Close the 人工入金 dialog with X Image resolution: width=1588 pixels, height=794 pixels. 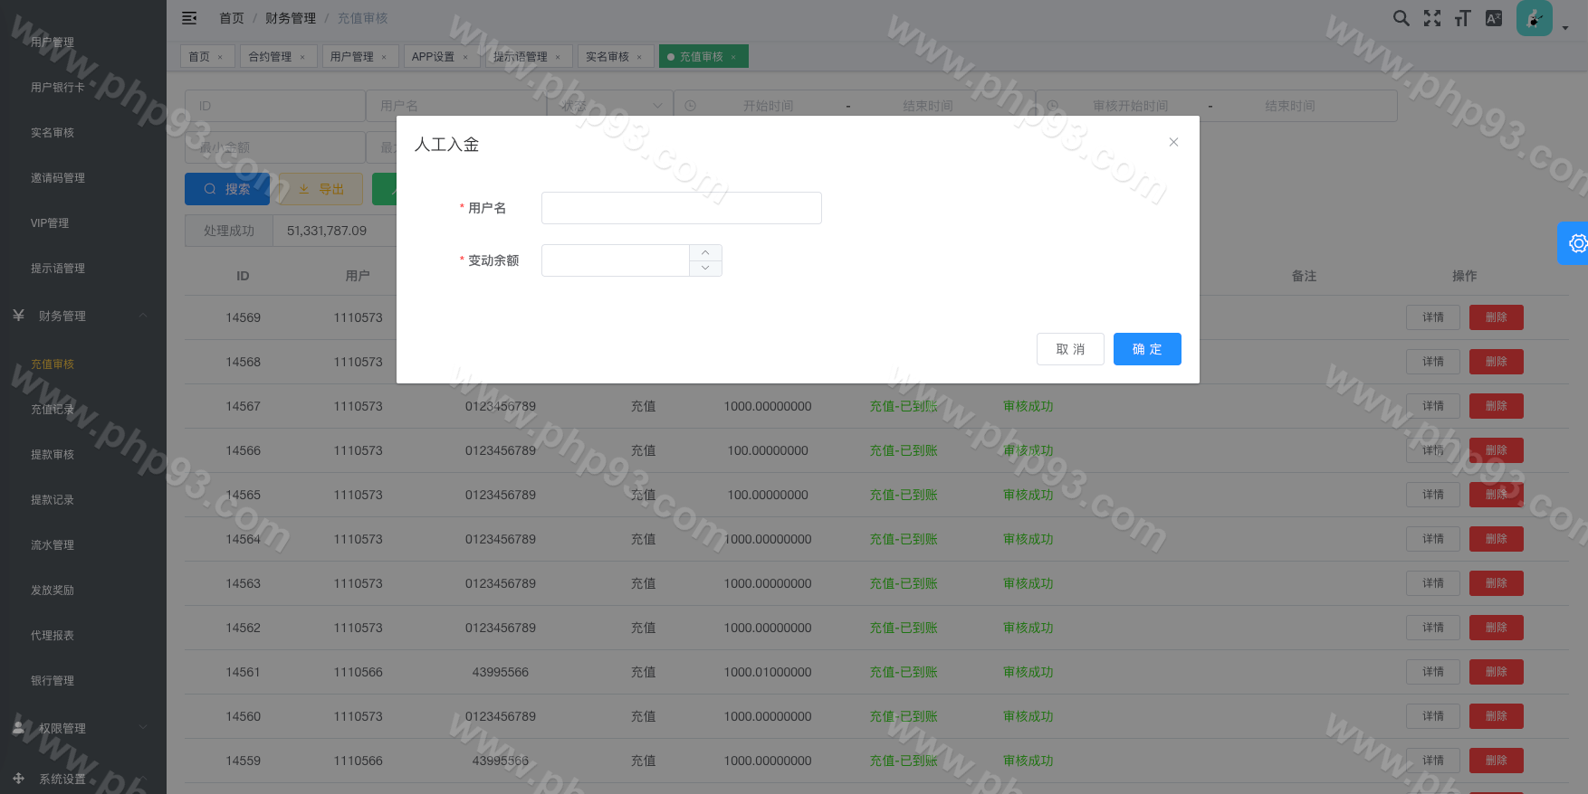click(x=1173, y=142)
